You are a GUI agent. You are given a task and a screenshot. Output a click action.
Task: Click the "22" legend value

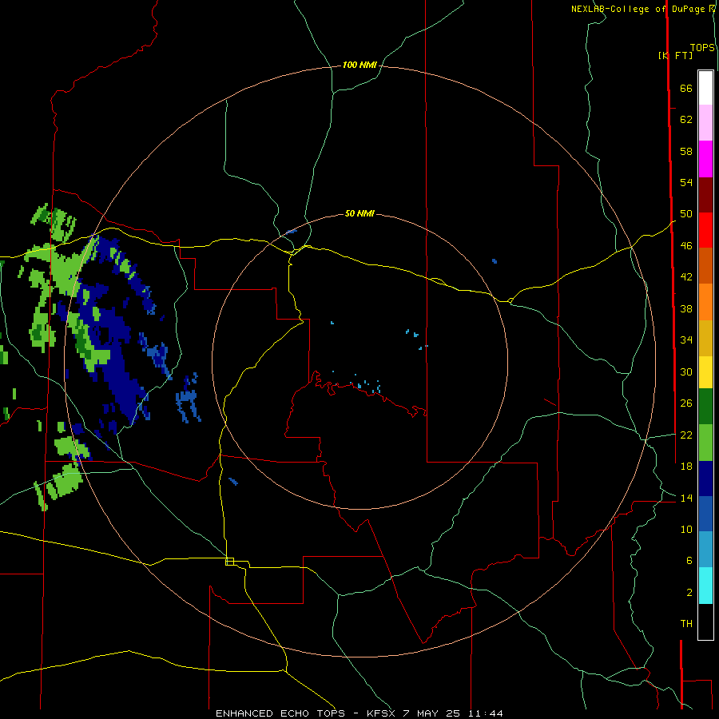(x=686, y=435)
